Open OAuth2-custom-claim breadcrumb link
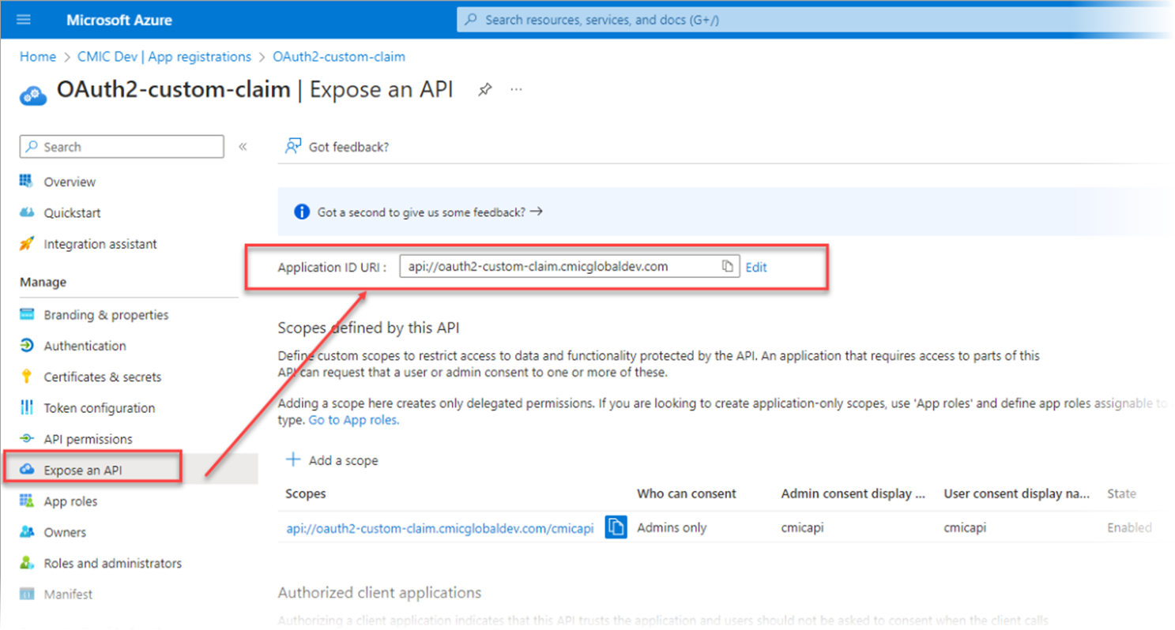 [x=339, y=57]
